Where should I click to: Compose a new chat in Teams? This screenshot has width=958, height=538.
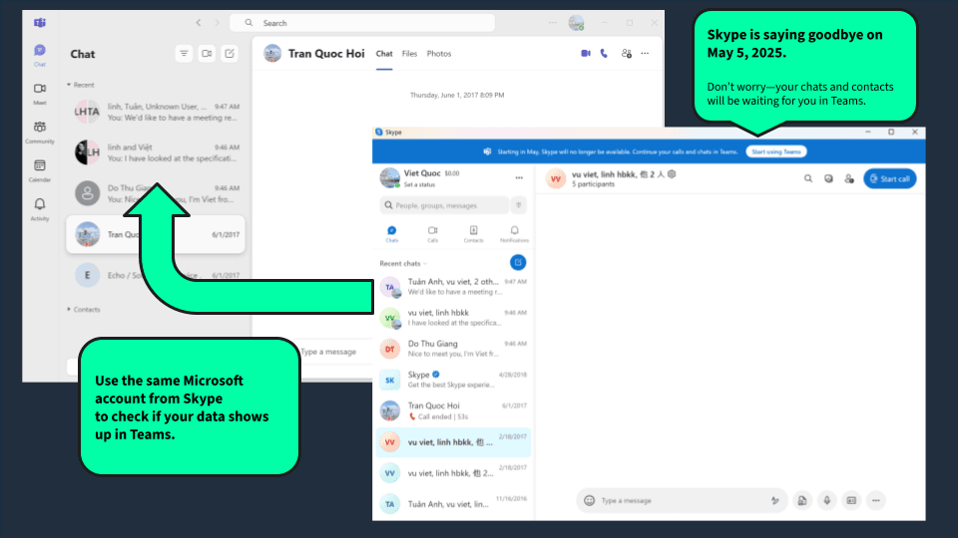point(230,54)
